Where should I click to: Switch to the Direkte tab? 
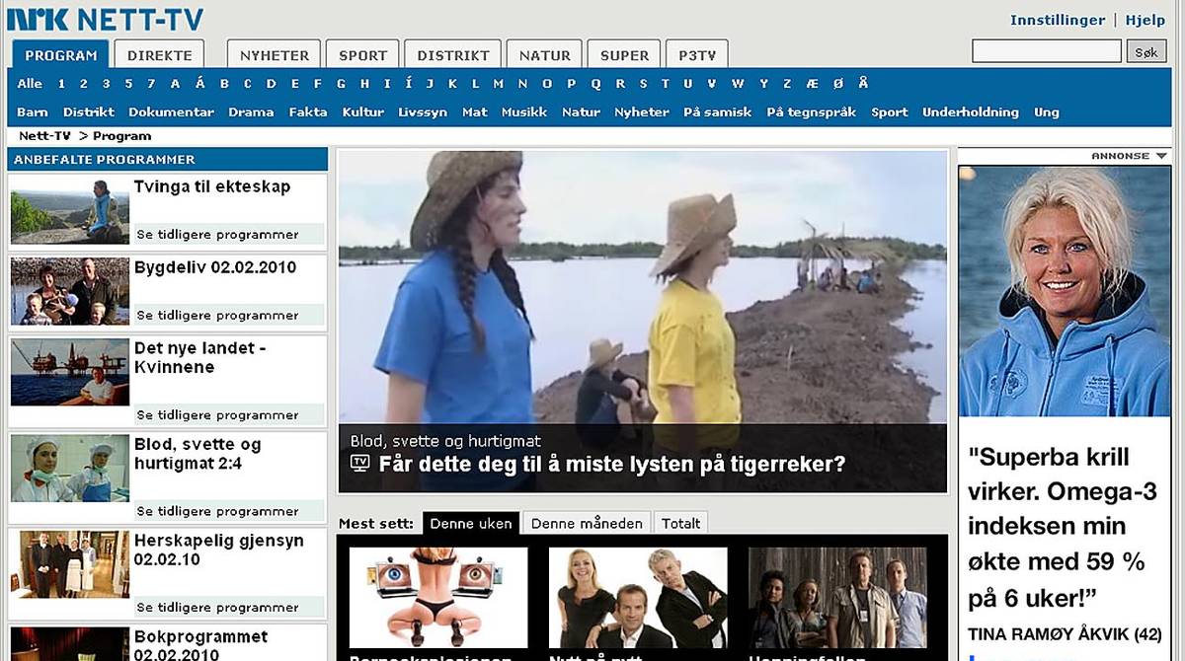click(x=160, y=55)
